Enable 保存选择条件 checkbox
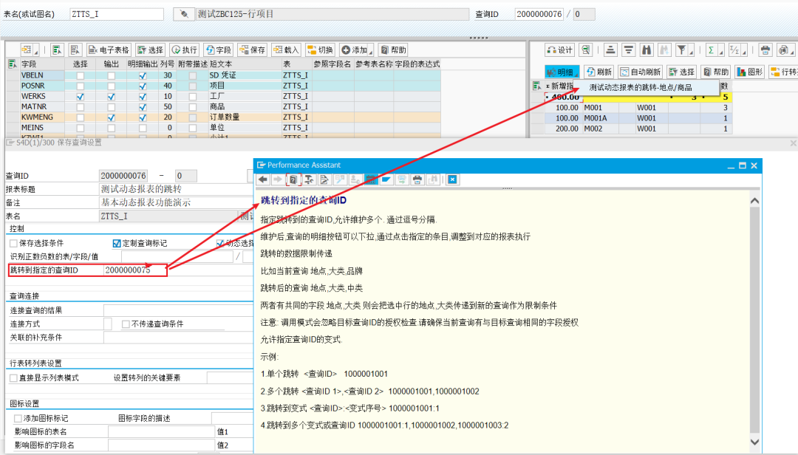Image resolution: width=798 pixels, height=455 pixels. tap(14, 243)
